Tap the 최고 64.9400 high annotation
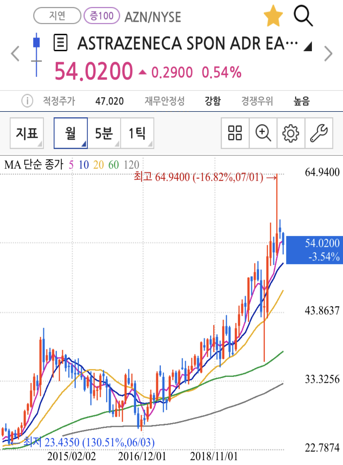The image size is (343, 465). pyautogui.click(x=205, y=177)
